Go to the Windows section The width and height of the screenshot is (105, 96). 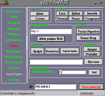pyautogui.click(x=14, y=34)
